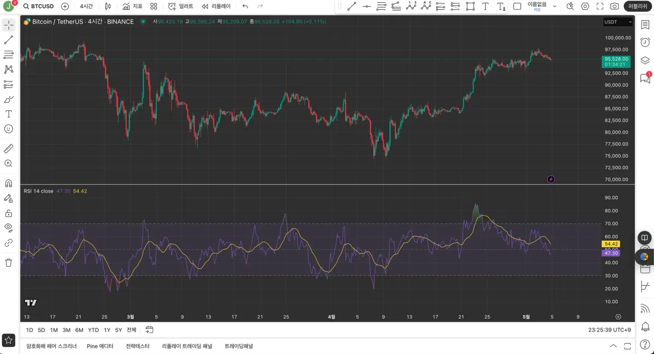654x354 pixels.
Task: Open the quick search lightning icon
Action: 570,7
